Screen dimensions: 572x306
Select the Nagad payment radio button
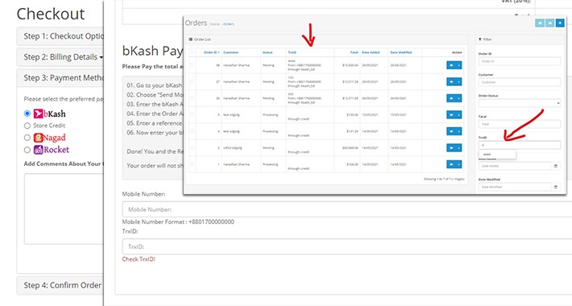(x=27, y=138)
